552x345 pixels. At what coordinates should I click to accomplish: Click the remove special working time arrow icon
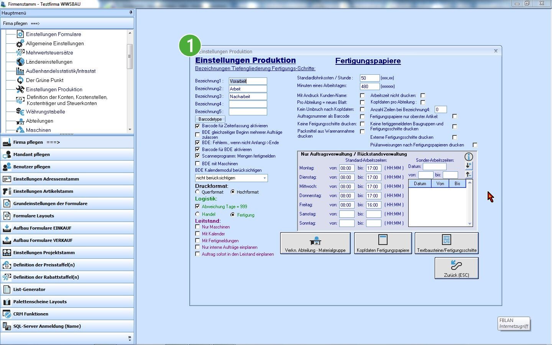pos(468,174)
